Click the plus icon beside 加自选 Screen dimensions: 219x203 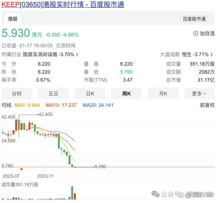[195, 33]
